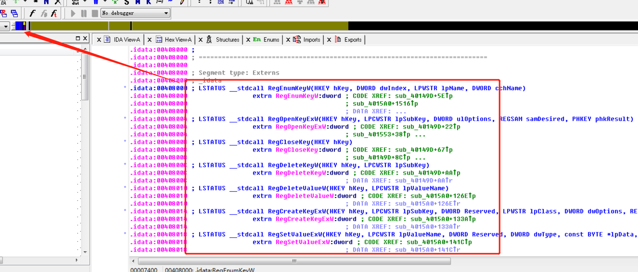This screenshot has width=638, height=272.
Task: Click the Hex View-A binary icon
Action: click(159, 39)
